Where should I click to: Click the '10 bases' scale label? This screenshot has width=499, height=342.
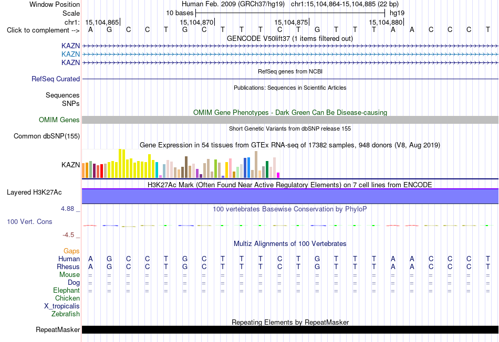click(x=180, y=13)
